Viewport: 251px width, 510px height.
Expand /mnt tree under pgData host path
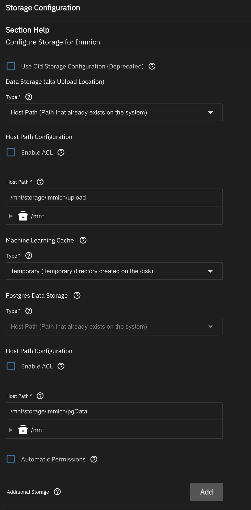11,430
